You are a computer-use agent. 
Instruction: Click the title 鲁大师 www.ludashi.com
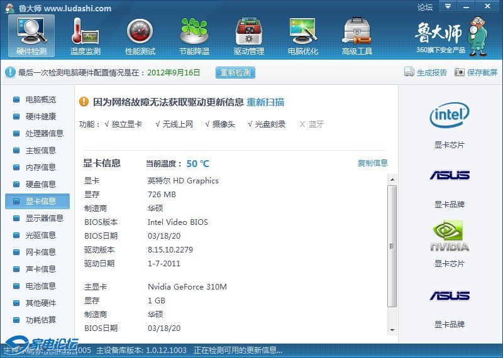coord(65,8)
